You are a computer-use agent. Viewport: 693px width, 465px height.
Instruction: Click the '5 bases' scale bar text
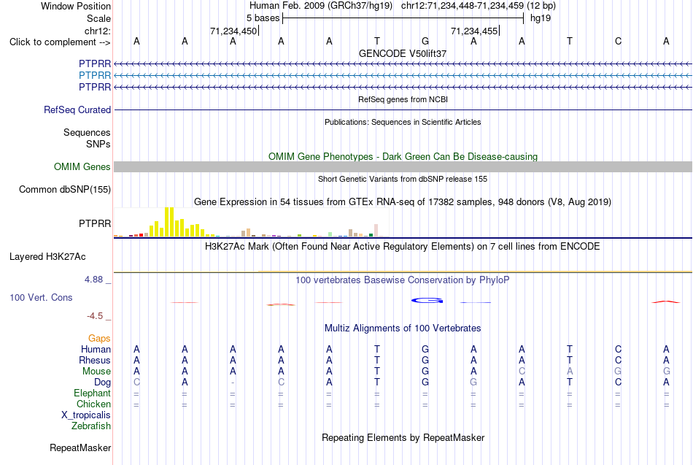point(263,18)
